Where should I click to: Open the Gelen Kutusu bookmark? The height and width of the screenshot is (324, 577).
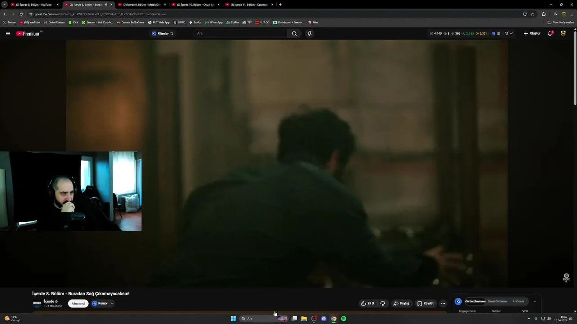click(54, 22)
